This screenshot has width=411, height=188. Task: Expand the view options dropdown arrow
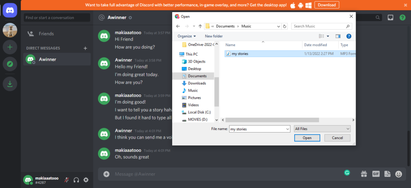[x=328, y=36]
